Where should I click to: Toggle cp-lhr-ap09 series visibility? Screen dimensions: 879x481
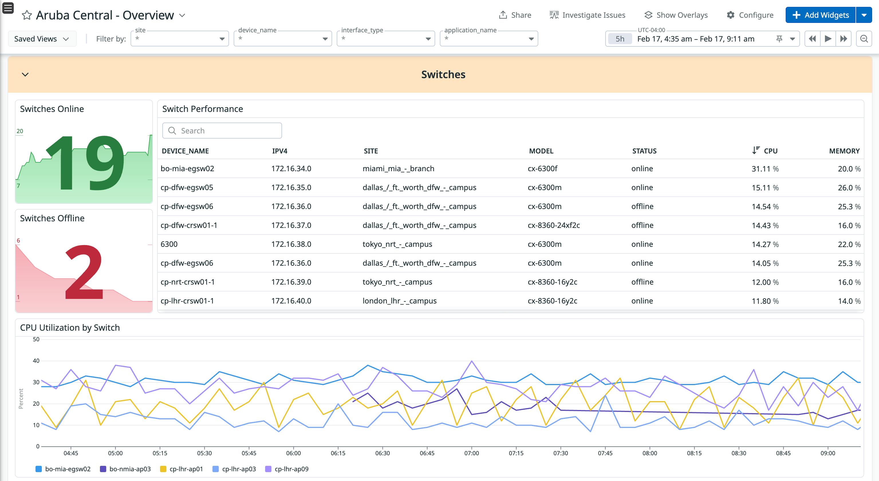point(292,469)
